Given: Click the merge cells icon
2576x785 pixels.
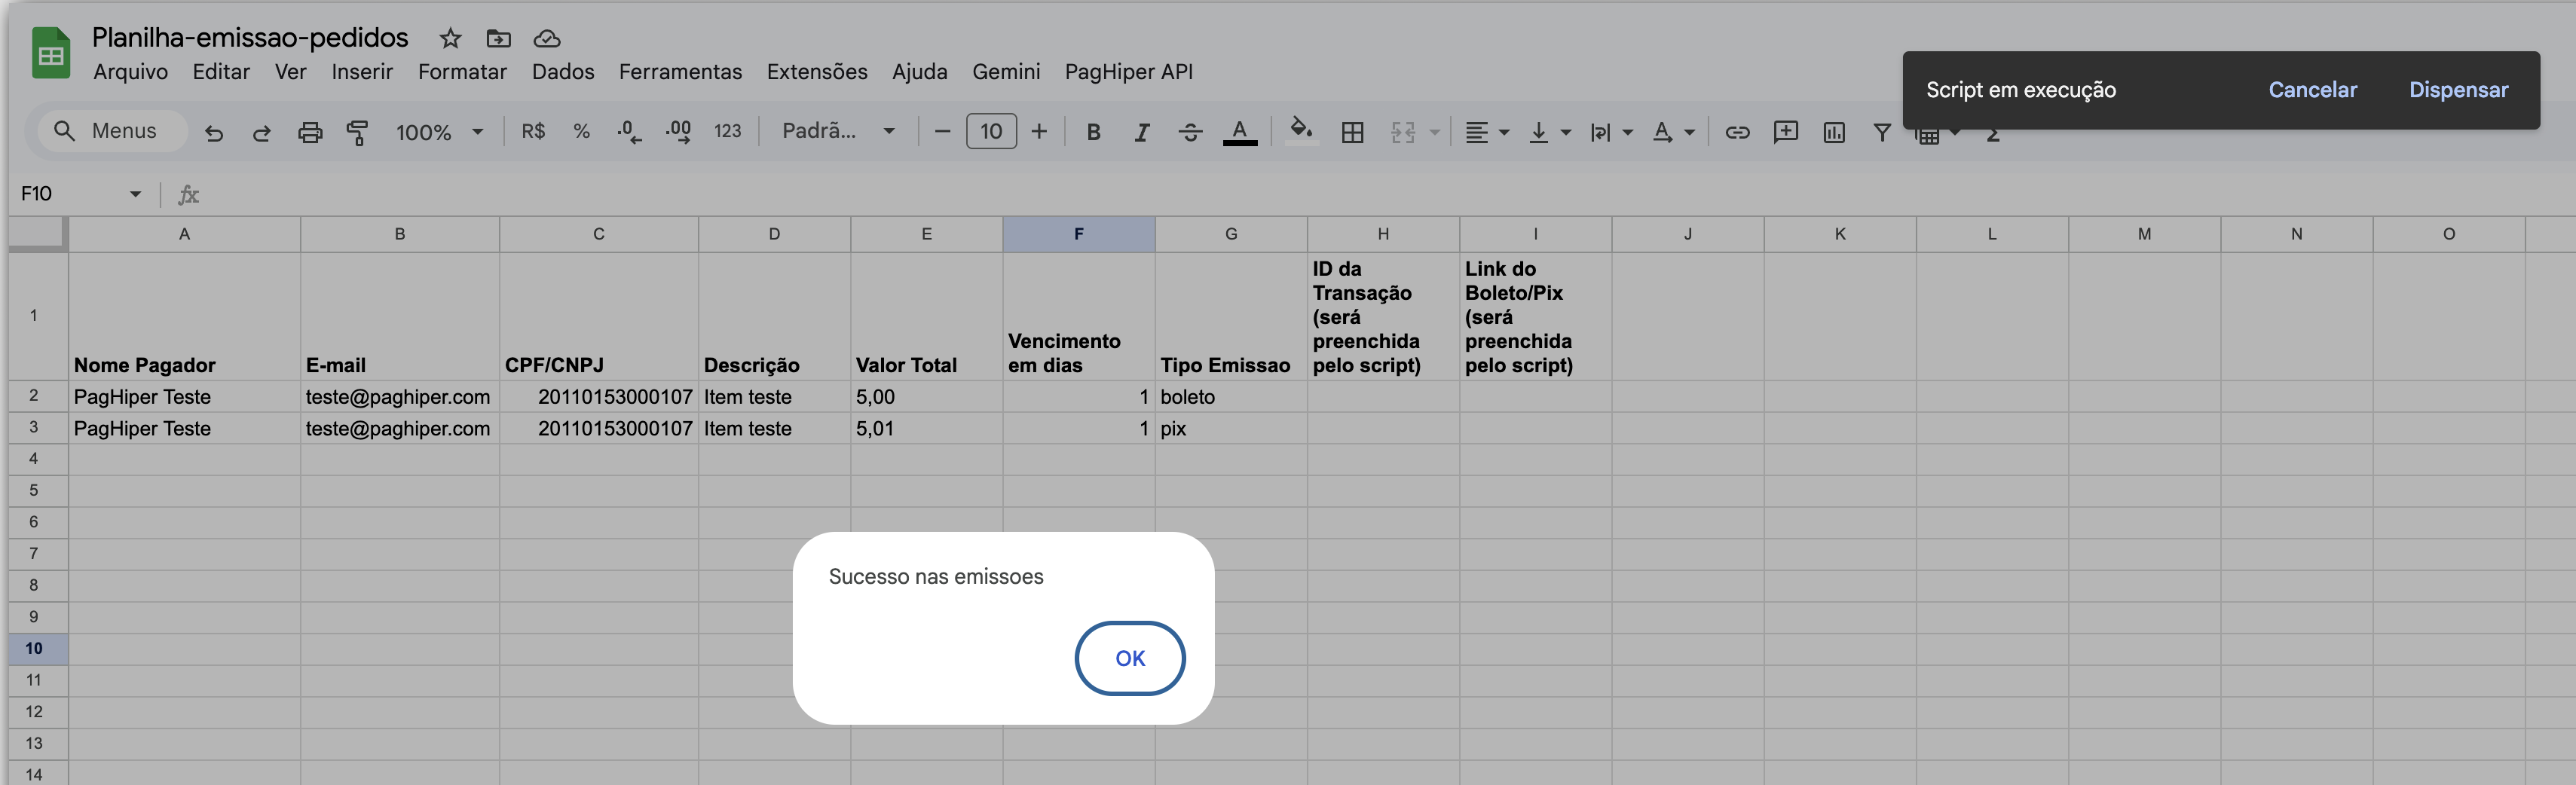Looking at the screenshot, I should coord(1403,132).
